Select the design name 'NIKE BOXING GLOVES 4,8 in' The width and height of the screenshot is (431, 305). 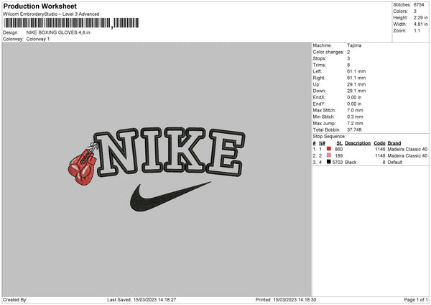(x=58, y=32)
